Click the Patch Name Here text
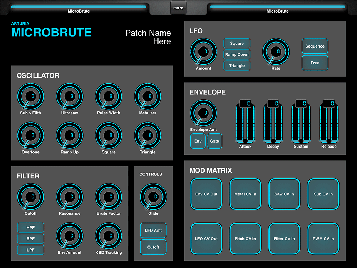The width and height of the screenshot is (357, 268). click(x=148, y=37)
